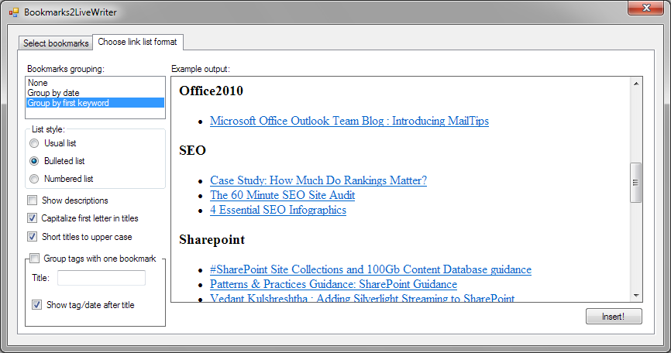Toggle Short titles to upper case checkbox
671x353 pixels.
pos(32,237)
